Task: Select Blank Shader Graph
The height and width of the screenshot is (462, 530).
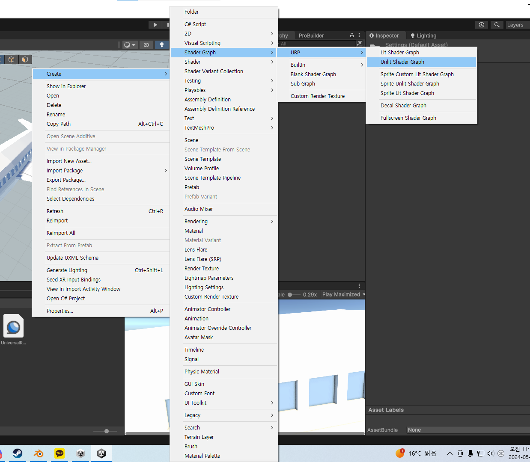Action: pyautogui.click(x=321, y=74)
